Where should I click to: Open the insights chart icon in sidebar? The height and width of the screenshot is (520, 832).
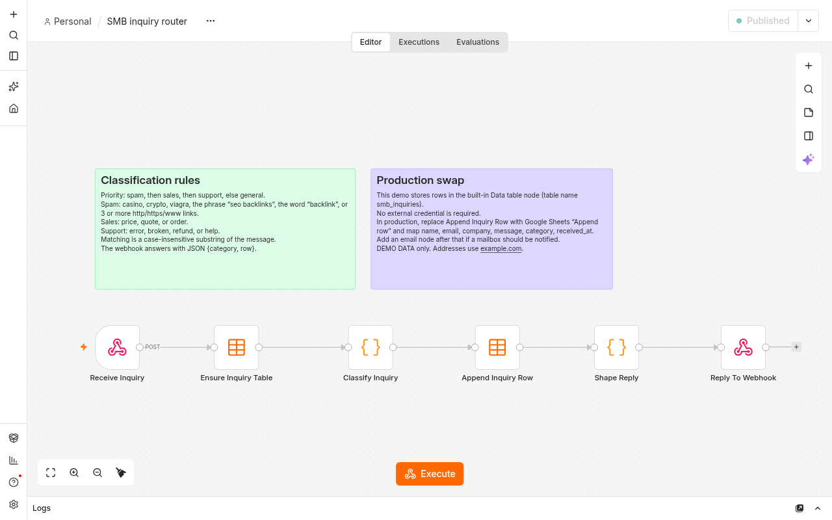click(14, 460)
